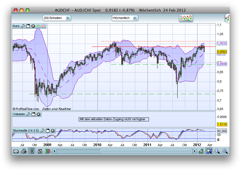Toggle the zoom with arrows tool
Viewport: 241px width, 171px height.
coord(209,151)
